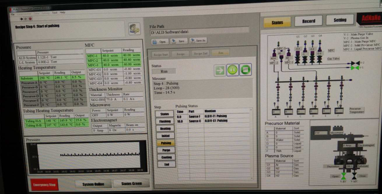Click the green run arrow icon
Viewport: 382px width, 194px height.
pyautogui.click(x=220, y=71)
